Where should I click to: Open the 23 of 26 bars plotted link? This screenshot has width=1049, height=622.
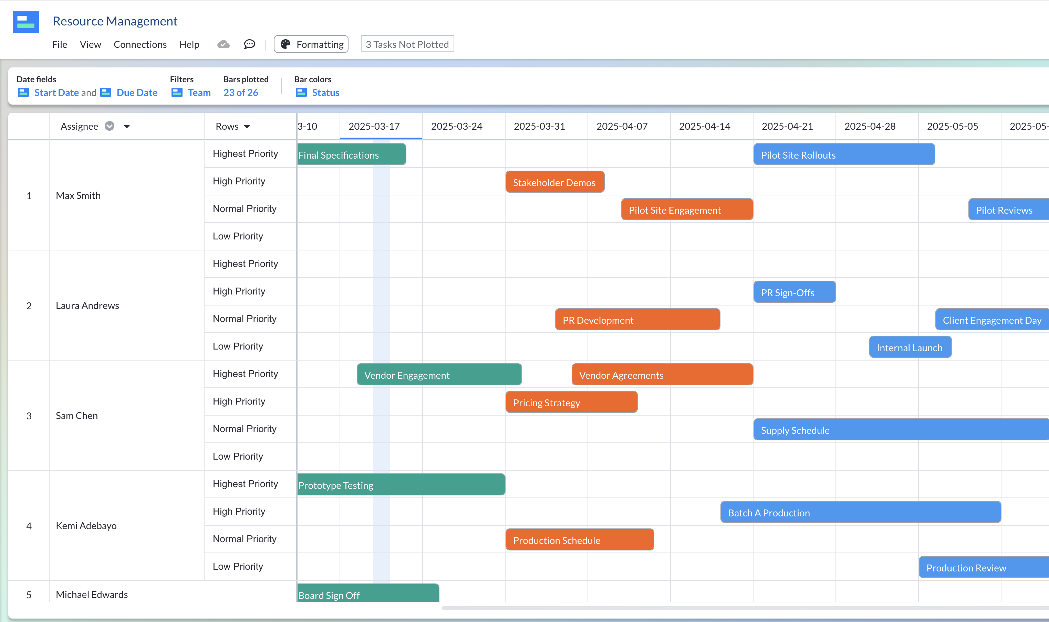[240, 92]
